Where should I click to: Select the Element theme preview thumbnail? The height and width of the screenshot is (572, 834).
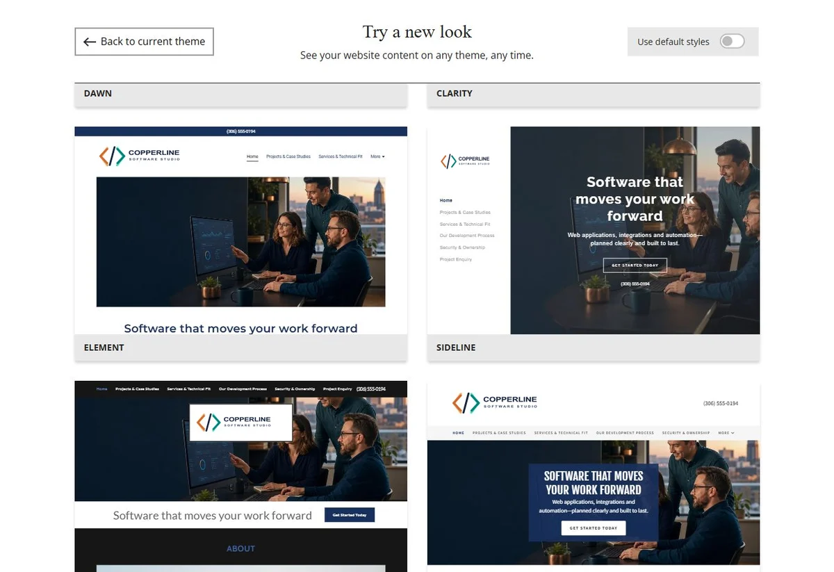(240, 230)
